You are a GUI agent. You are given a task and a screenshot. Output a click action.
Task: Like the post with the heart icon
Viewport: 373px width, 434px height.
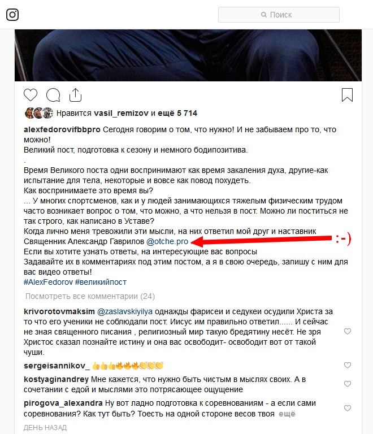coord(31,95)
